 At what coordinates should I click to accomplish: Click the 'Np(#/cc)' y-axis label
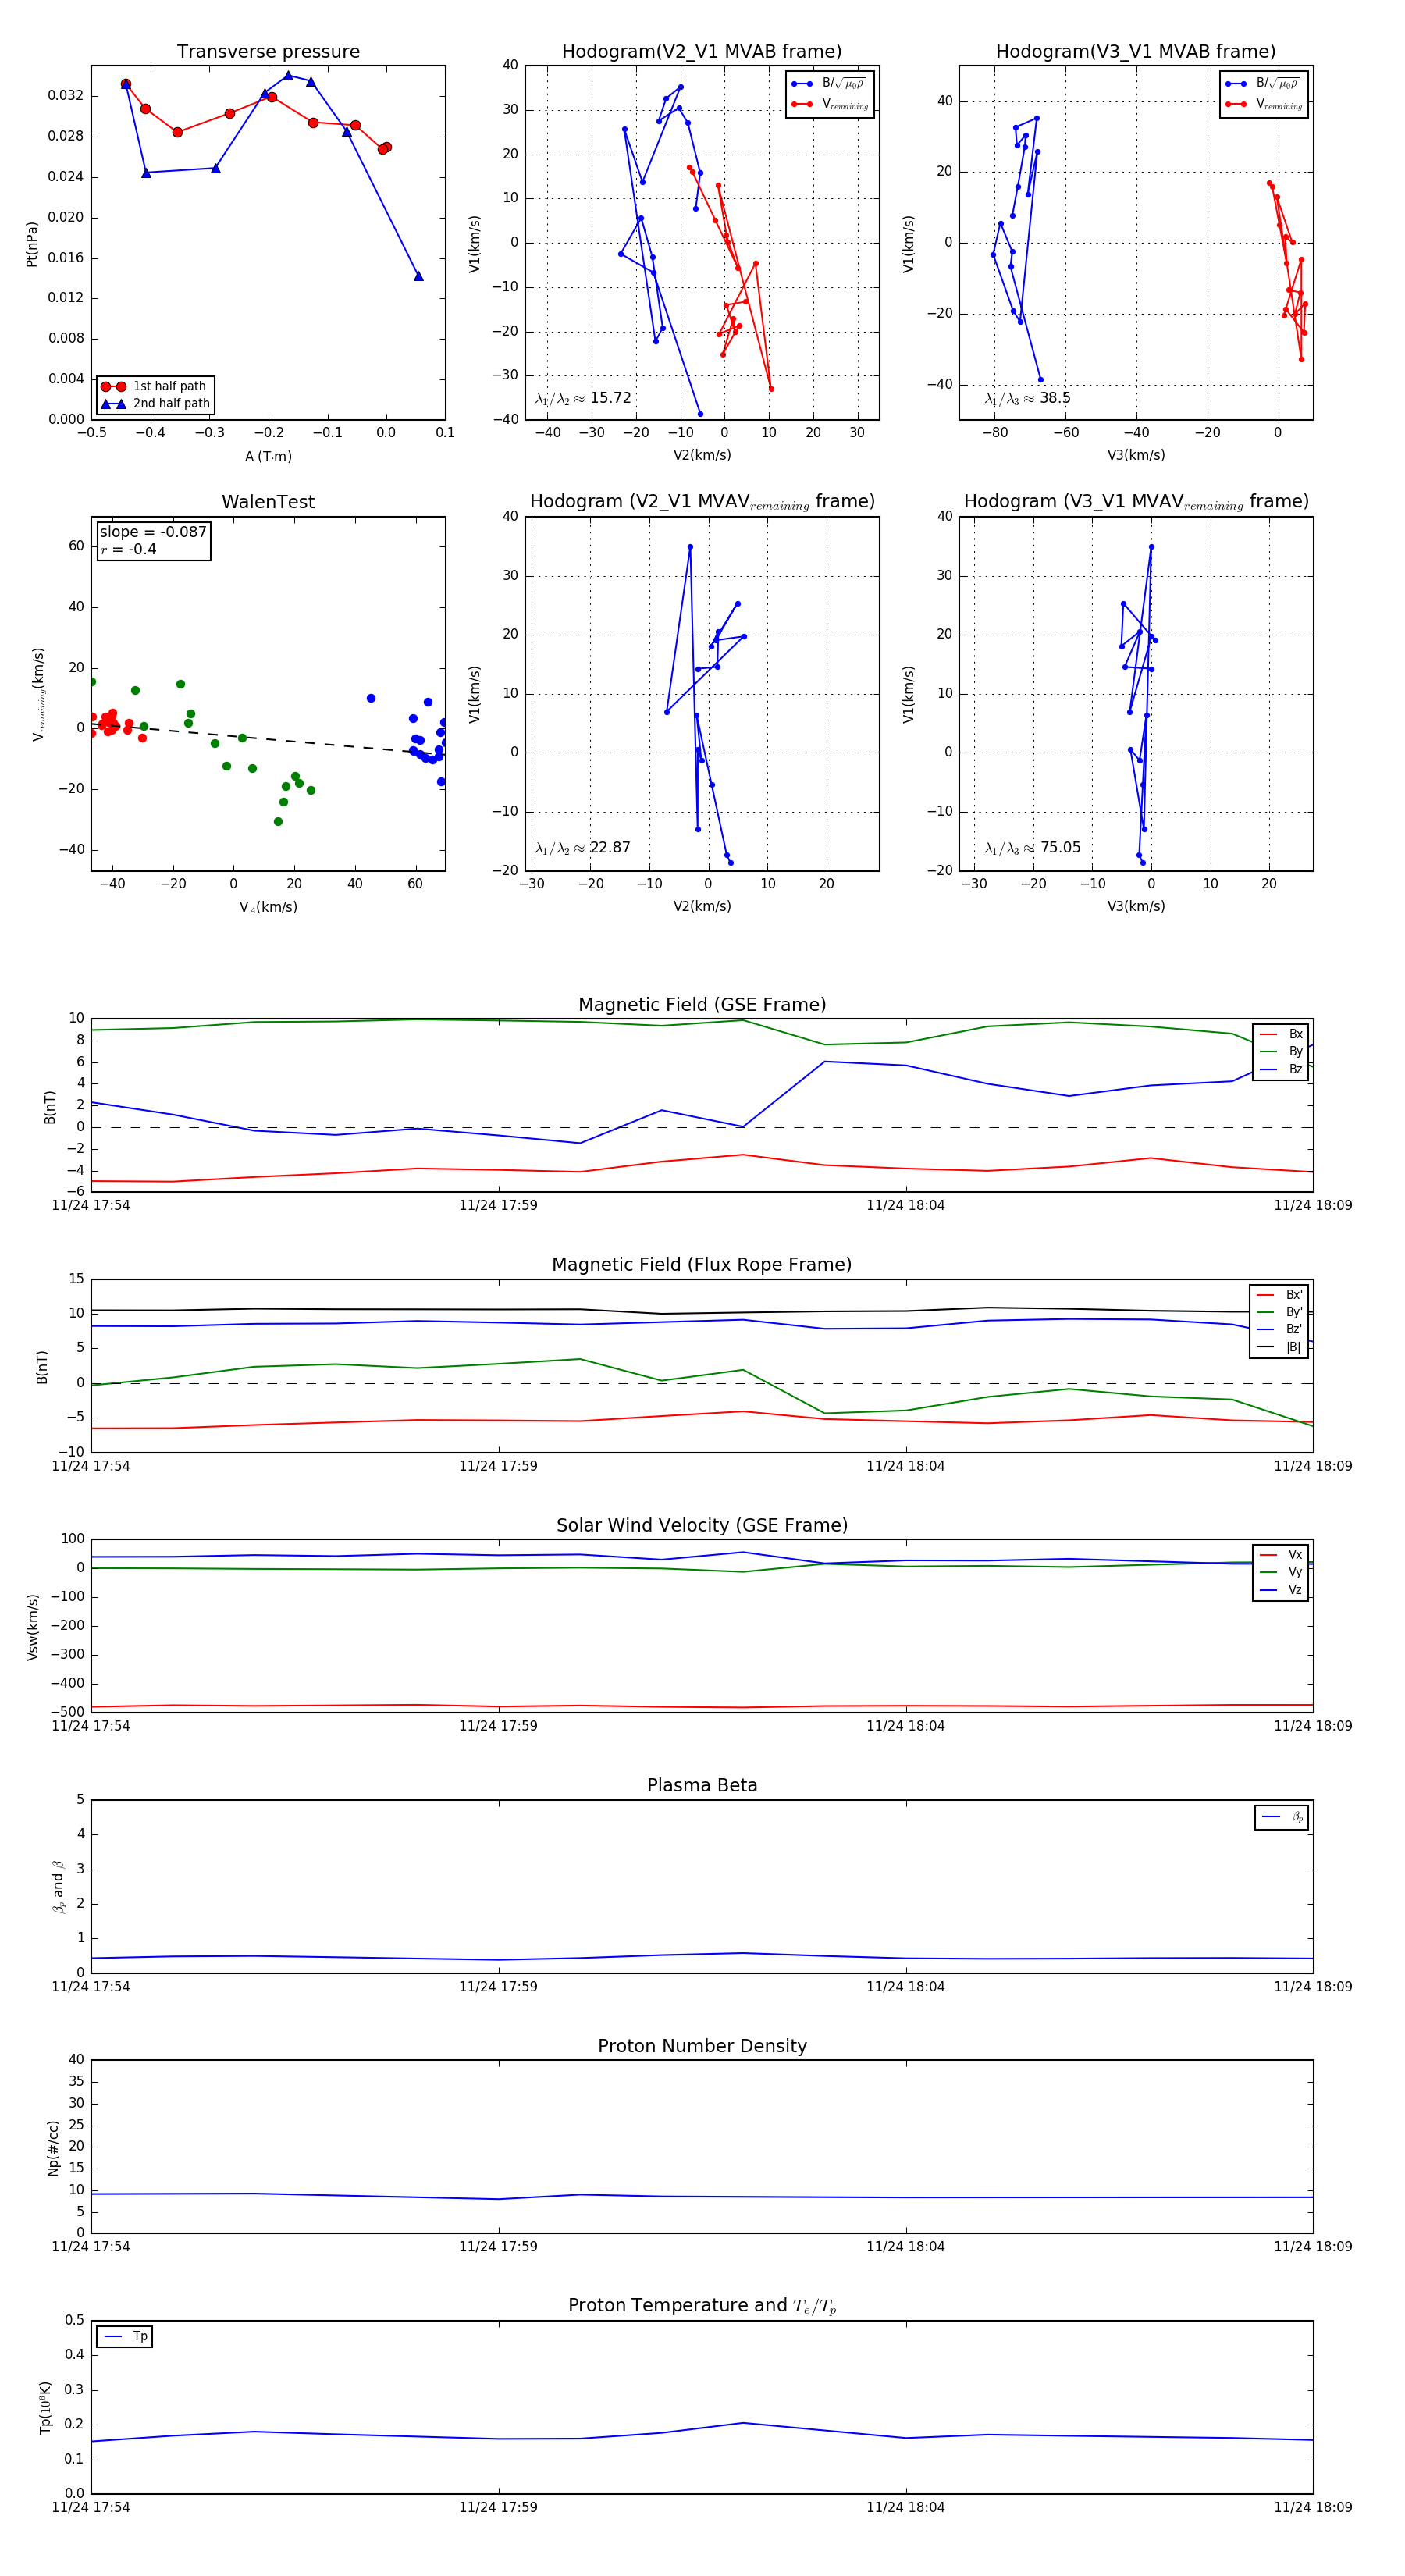pos(53,2148)
